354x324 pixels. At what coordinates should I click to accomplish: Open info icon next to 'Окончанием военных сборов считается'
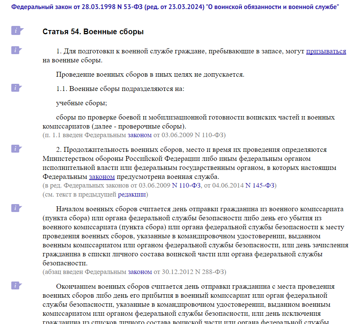[x=17, y=285]
